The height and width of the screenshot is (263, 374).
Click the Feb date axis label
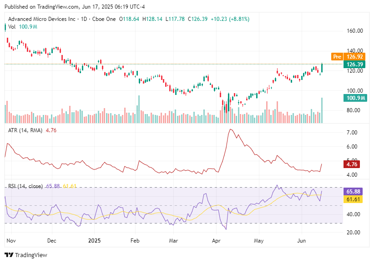coord(135,241)
